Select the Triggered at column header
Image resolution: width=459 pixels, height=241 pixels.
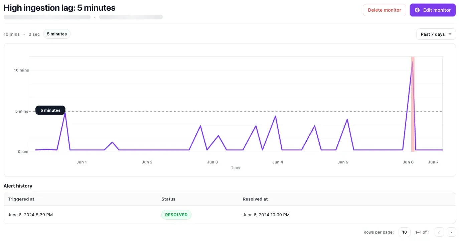click(21, 199)
